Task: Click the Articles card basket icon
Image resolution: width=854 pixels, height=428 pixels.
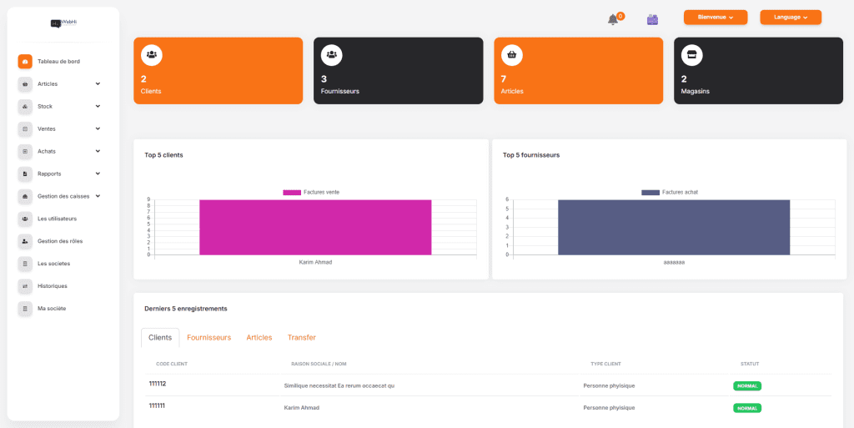Action: [x=512, y=55]
